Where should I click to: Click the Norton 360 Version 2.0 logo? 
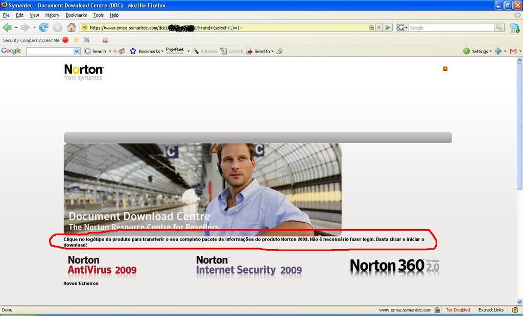point(395,267)
